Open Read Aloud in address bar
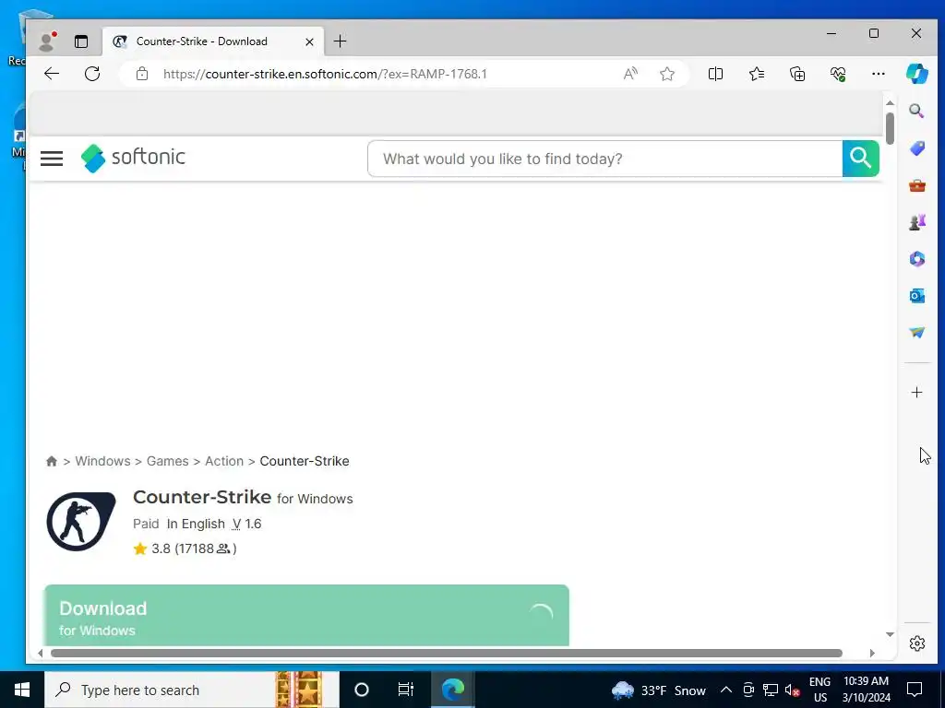The image size is (945, 708). (630, 74)
